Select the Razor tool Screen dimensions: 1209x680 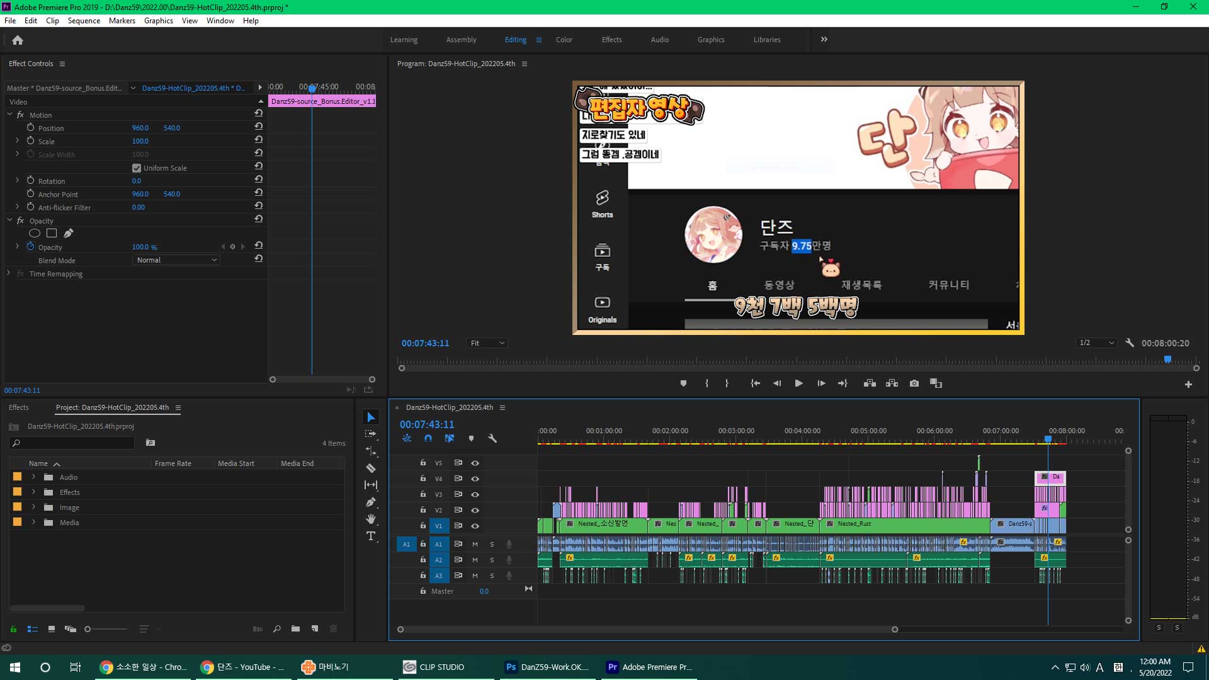pyautogui.click(x=371, y=468)
